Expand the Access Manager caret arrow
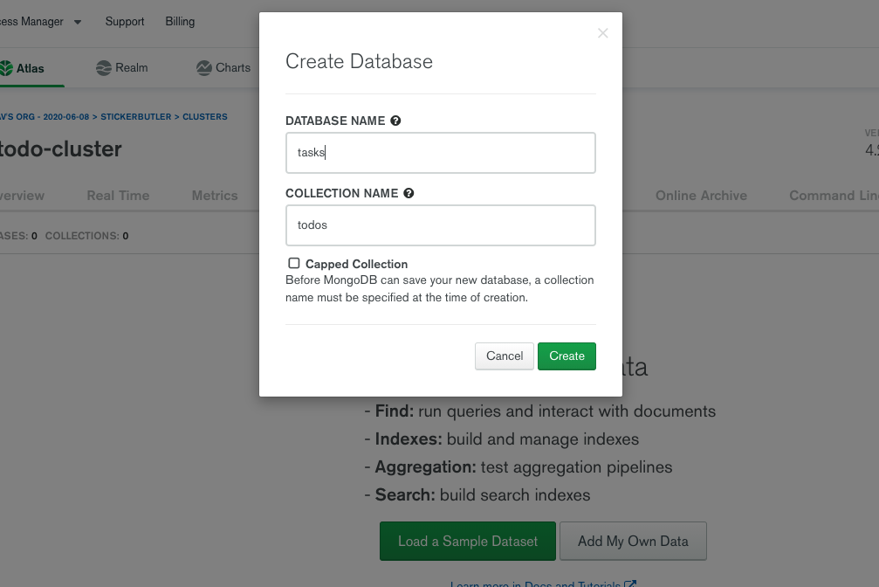Viewport: 879px width, 587px height. click(x=76, y=22)
